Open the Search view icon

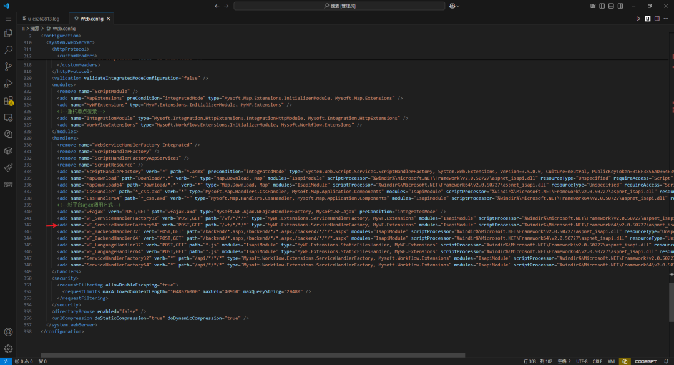click(8, 50)
